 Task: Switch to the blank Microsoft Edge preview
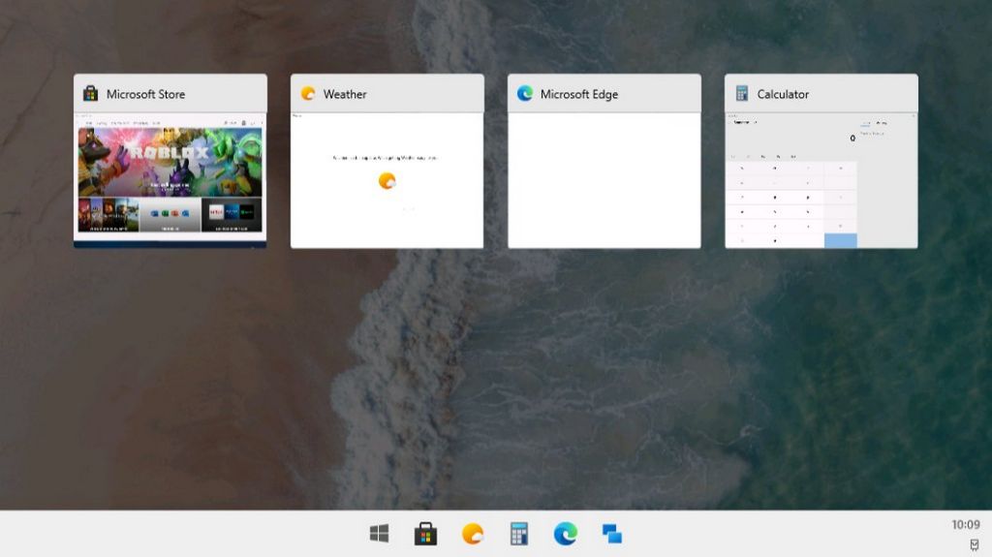point(604,180)
